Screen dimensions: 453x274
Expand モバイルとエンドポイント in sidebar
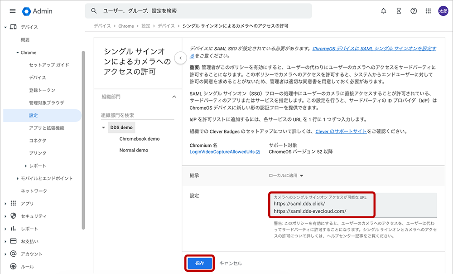(x=18, y=178)
